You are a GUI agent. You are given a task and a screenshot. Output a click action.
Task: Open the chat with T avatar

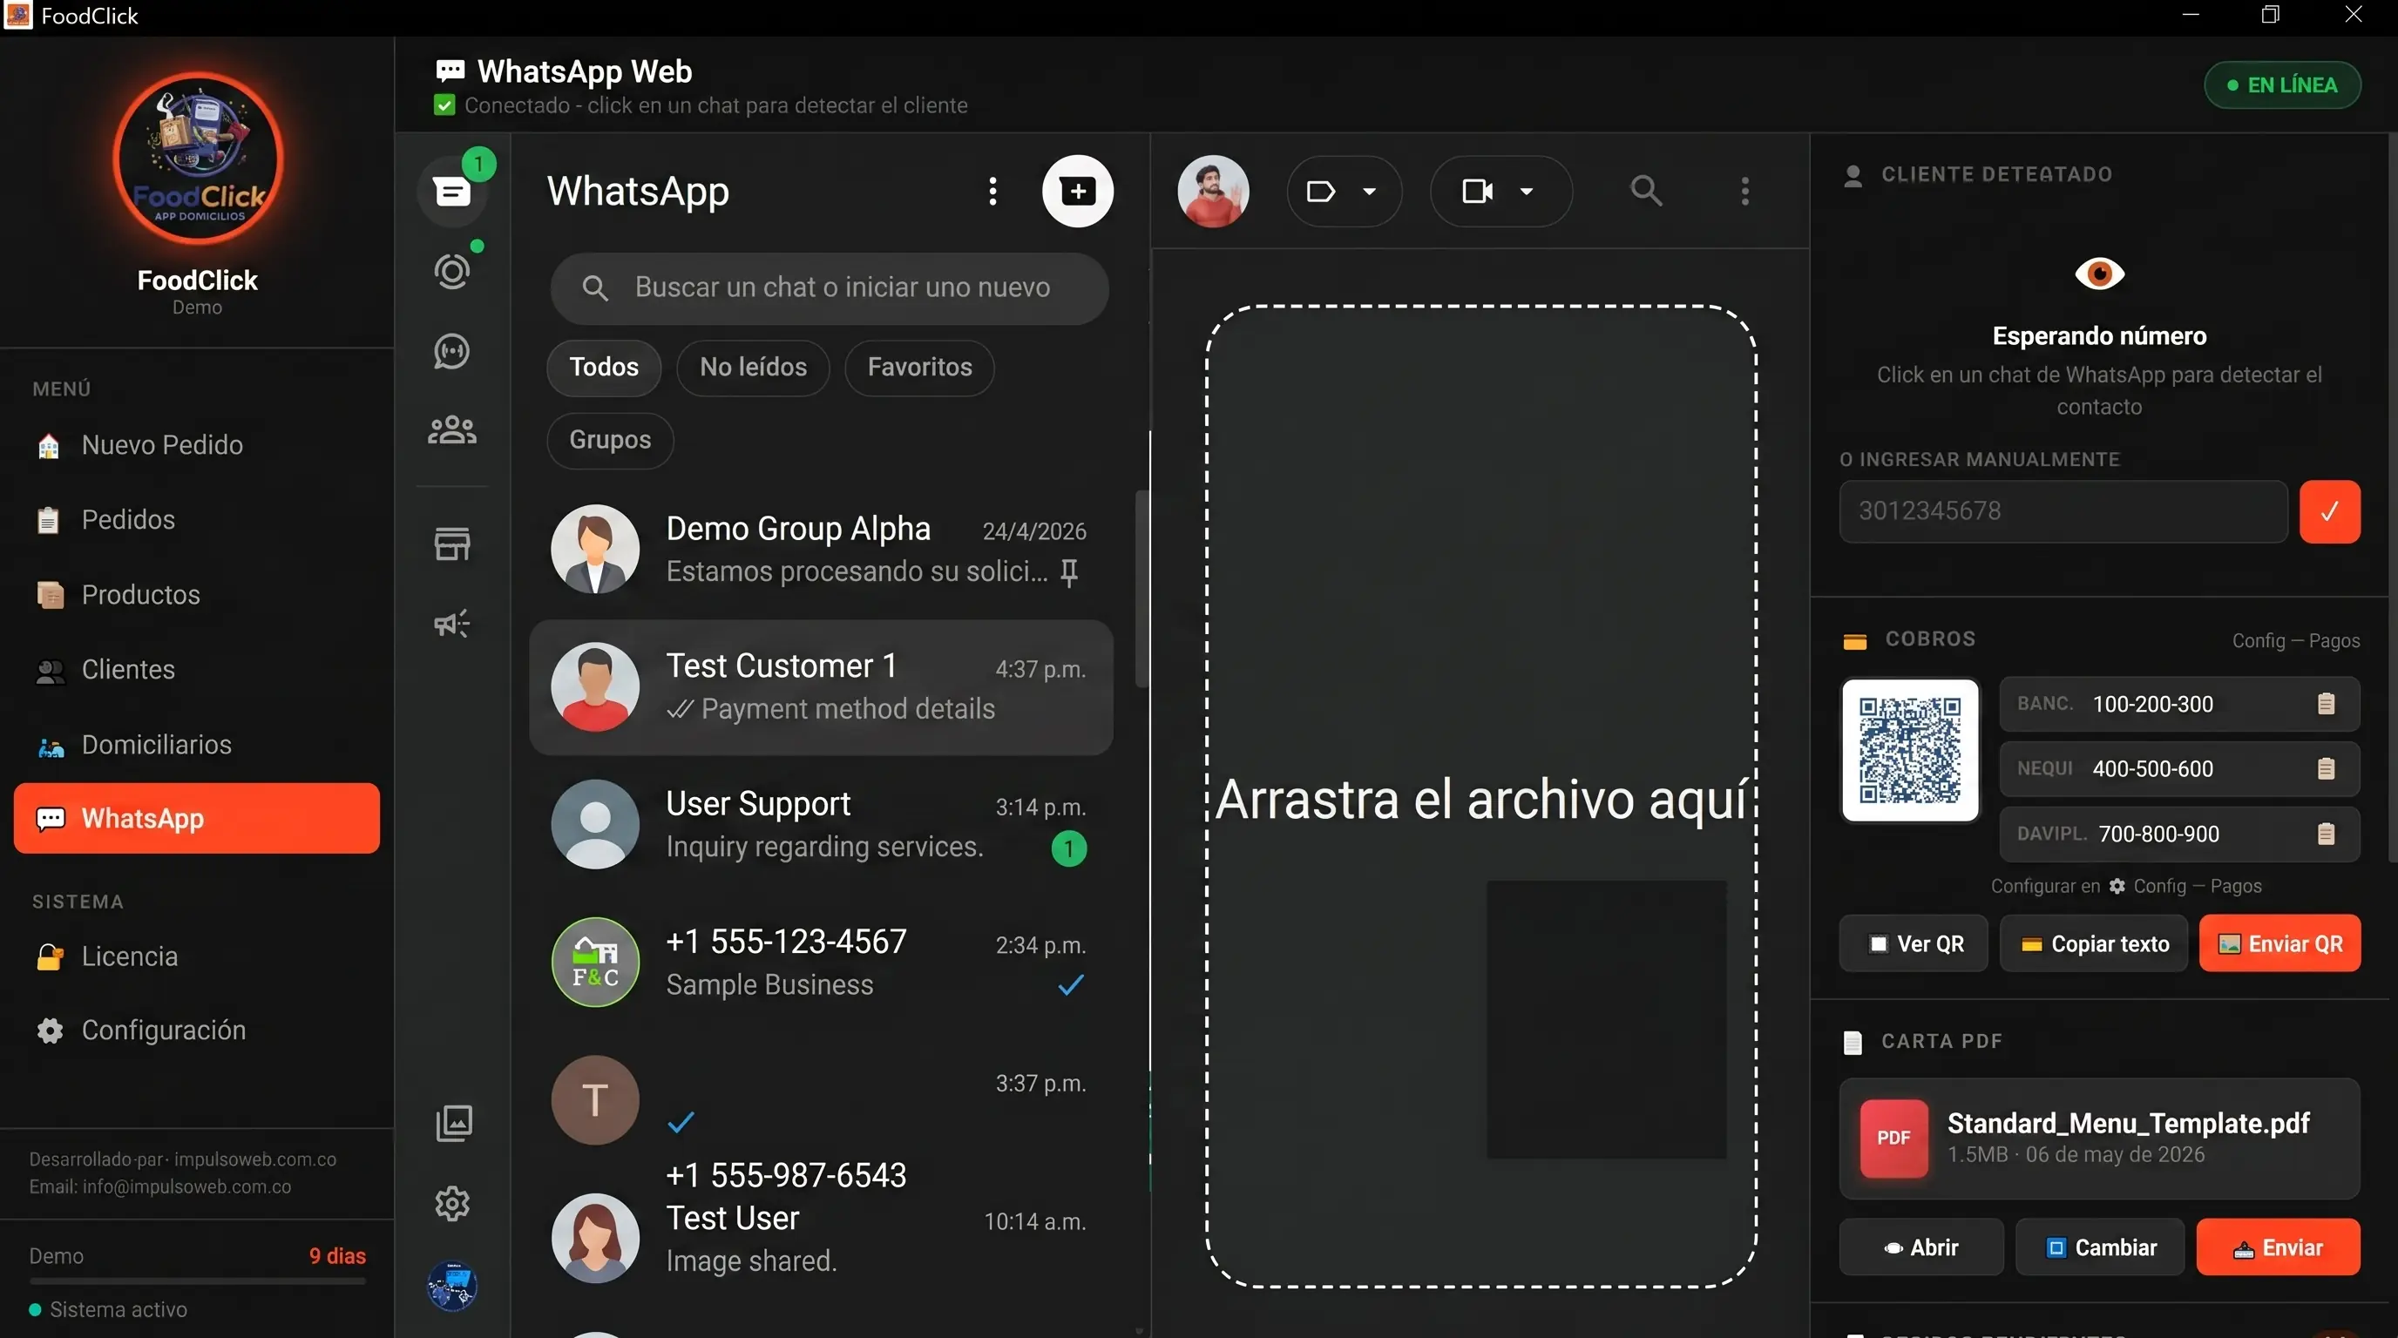pos(821,1101)
